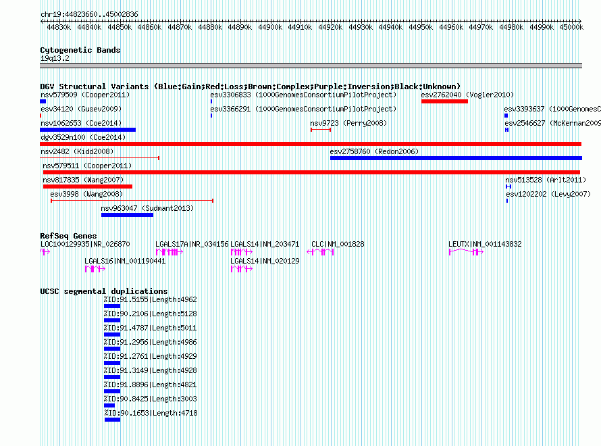Click the LGALS14 NM_020129 gene glyph
601x446 pixels.
coord(242,269)
